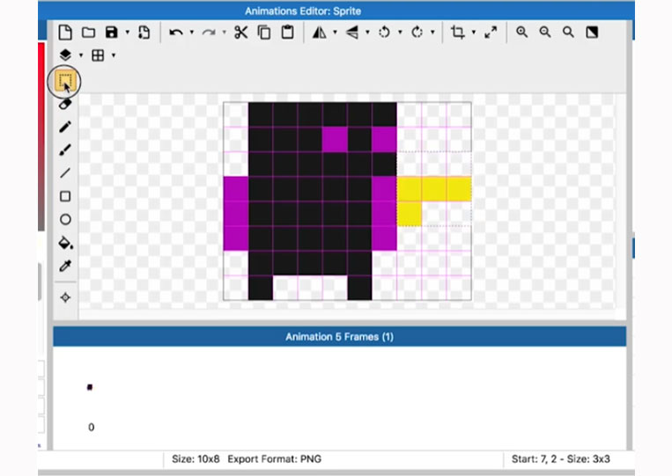Screen dimensions: 672x476
Task: Copy the selected pixels
Action: pyautogui.click(x=264, y=32)
